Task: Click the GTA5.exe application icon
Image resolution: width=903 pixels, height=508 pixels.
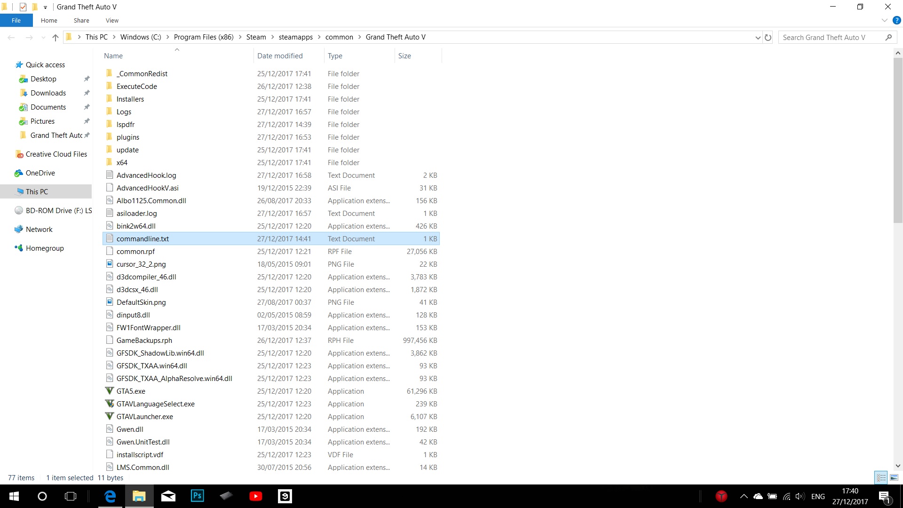Action: tap(110, 391)
